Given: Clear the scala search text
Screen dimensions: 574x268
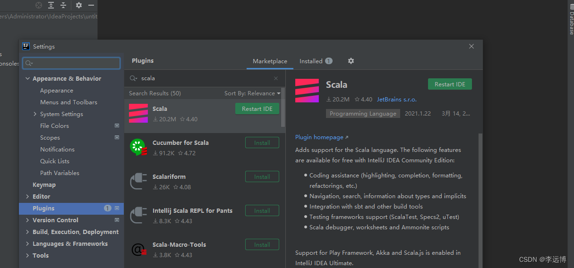Looking at the screenshot, I should tap(276, 78).
